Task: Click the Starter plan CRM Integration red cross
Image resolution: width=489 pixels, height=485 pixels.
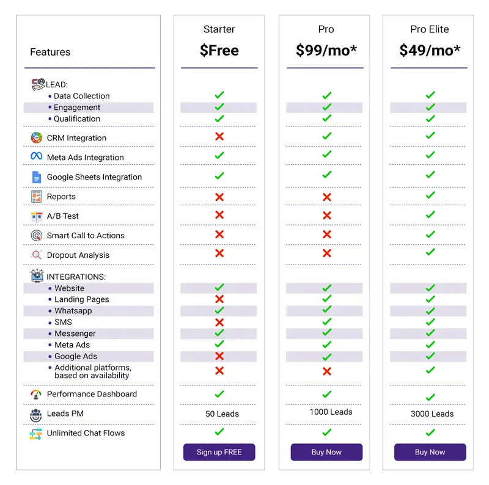Action: [219, 136]
